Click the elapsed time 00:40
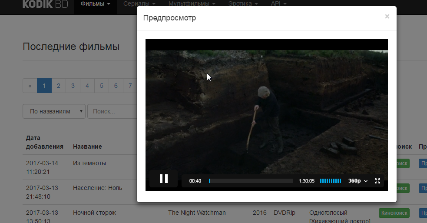This screenshot has width=427, height=223. [x=195, y=181]
